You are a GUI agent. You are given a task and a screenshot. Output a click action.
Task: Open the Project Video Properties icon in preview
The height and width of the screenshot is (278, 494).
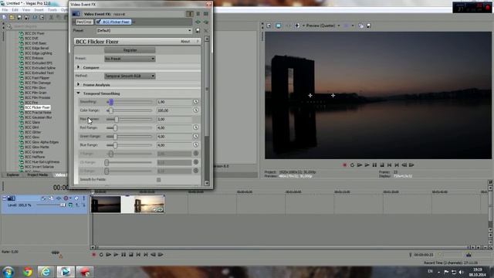[269, 25]
